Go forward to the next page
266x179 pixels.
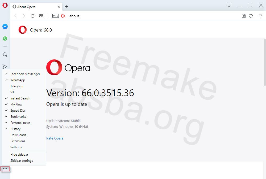24,16
